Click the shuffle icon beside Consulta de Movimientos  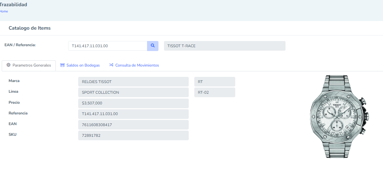pos(111,65)
